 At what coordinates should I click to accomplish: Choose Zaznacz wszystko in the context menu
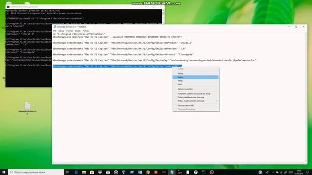[195, 89]
